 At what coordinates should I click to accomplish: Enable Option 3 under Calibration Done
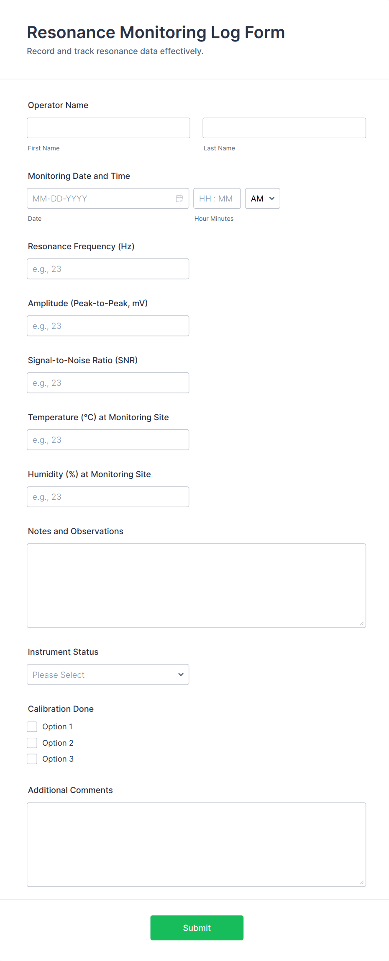pos(32,759)
